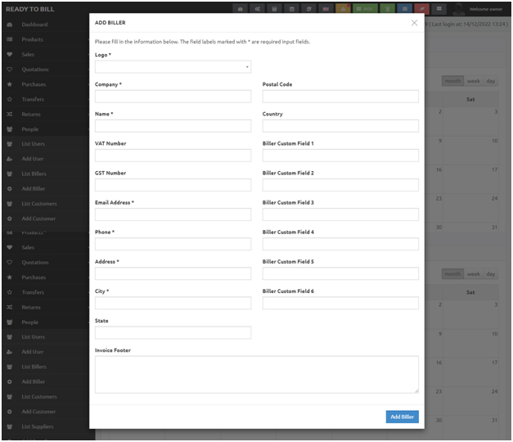Focus Biller Custom Field 1 input
513x442 pixels.
click(x=340, y=156)
